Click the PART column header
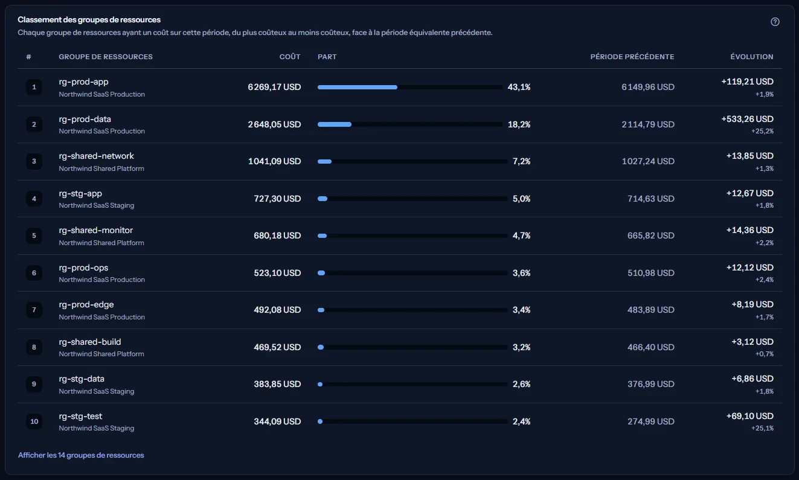This screenshot has height=480, width=799. pos(327,57)
